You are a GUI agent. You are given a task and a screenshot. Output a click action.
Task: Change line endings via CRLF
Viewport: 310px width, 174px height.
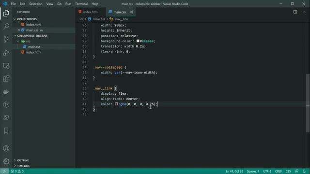click(x=279, y=171)
